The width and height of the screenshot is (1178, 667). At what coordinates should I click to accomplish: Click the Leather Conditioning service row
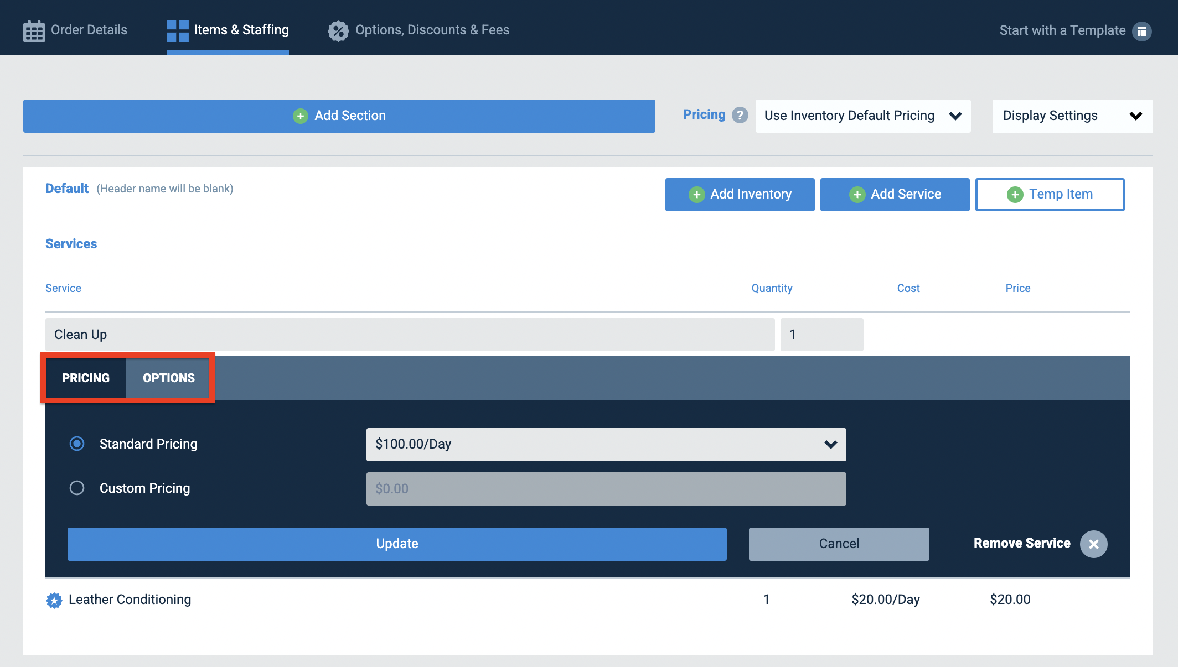588,600
